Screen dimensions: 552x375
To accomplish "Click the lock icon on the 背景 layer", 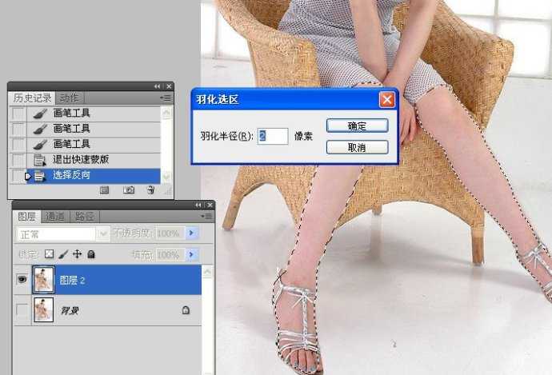I will (x=186, y=310).
